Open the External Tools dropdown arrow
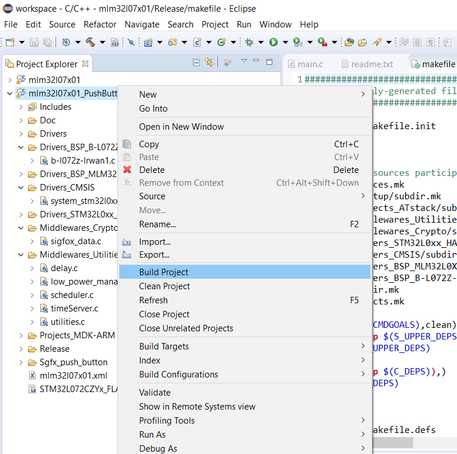Screen dimensions: 457x454 (x=335, y=43)
